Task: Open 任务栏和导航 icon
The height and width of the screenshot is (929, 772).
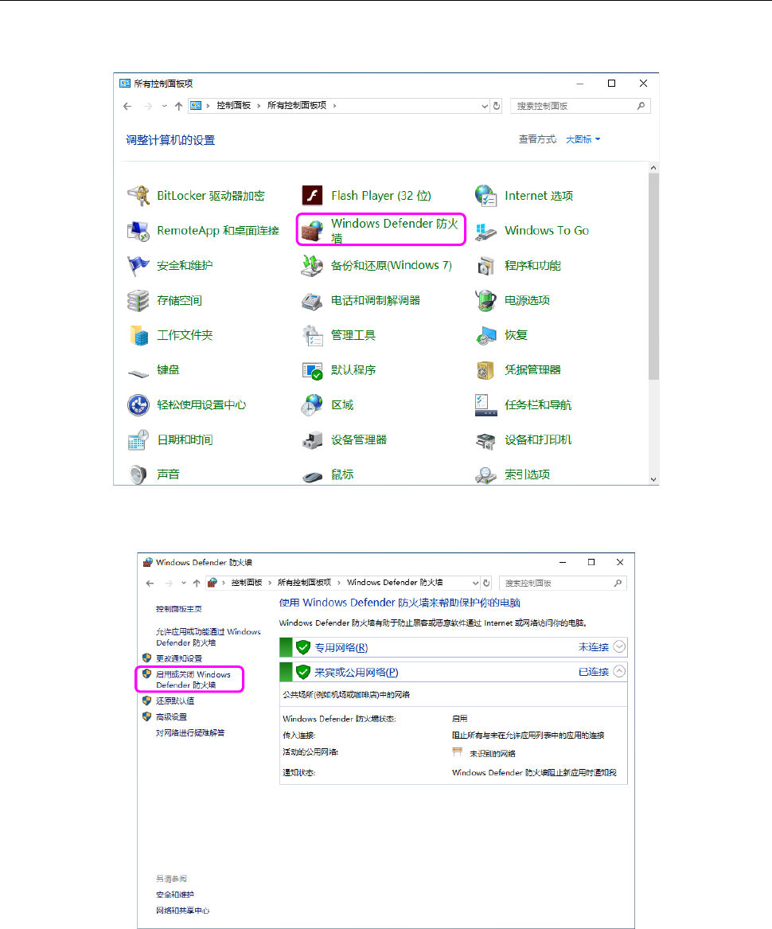Action: [x=485, y=405]
